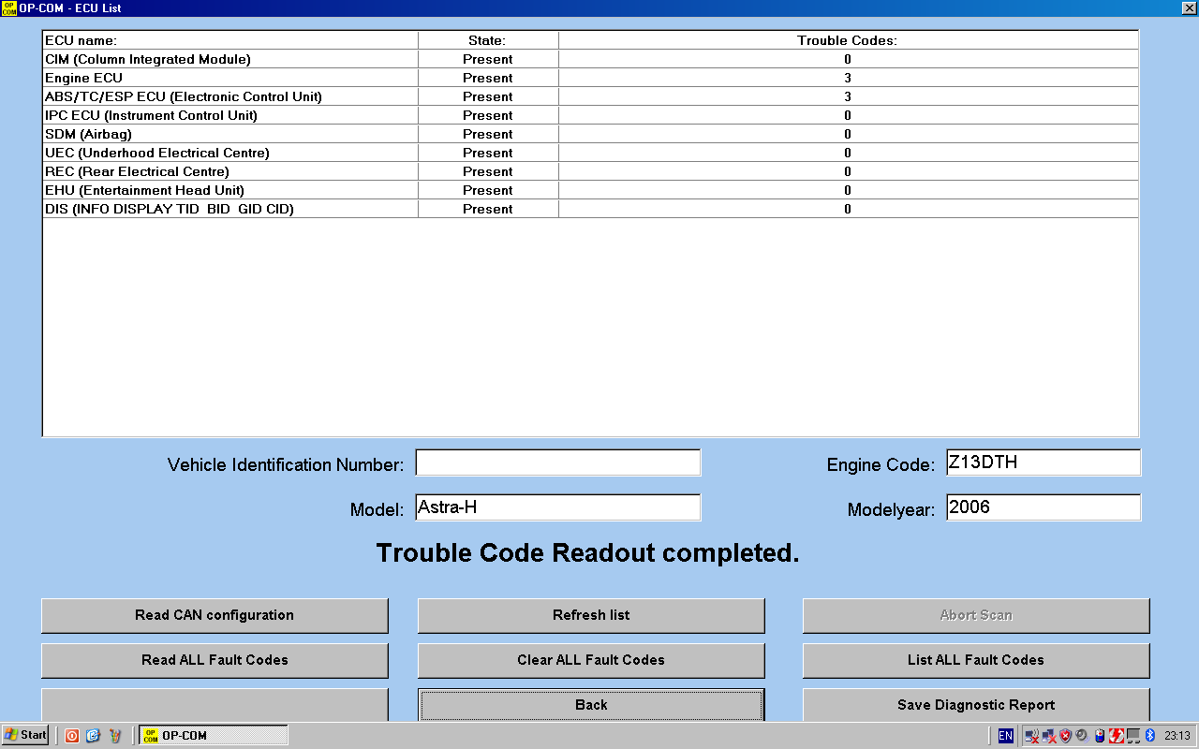Click the Present state of Engine ECU

[x=488, y=78]
